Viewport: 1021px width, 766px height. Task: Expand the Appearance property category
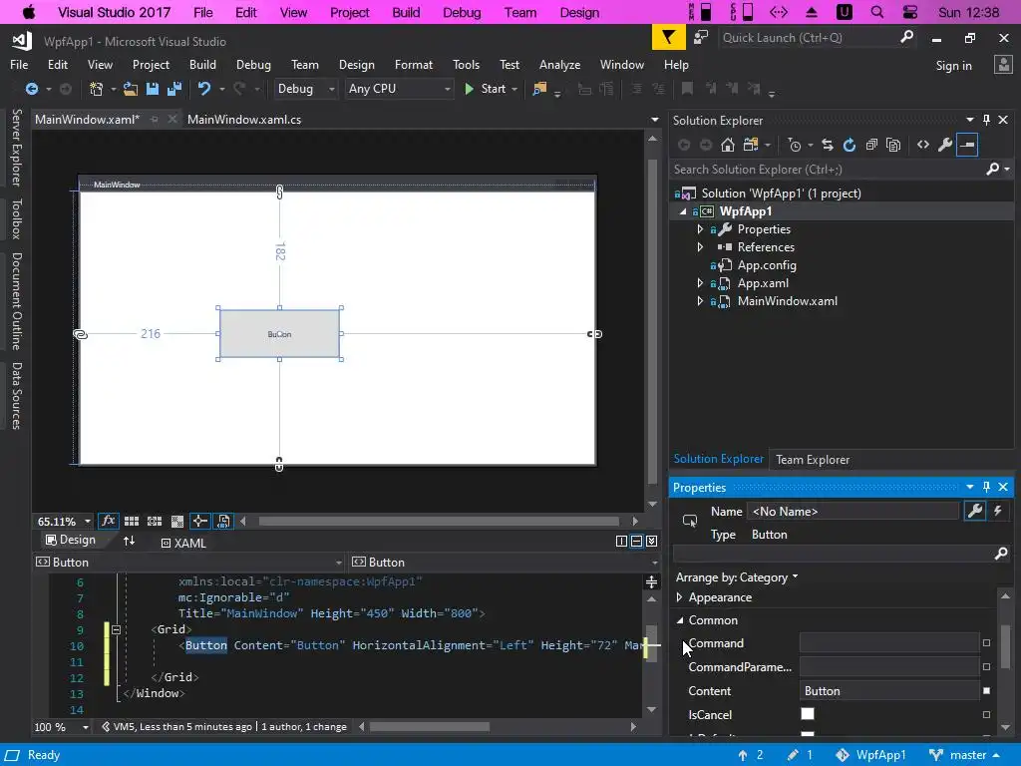pyautogui.click(x=680, y=597)
